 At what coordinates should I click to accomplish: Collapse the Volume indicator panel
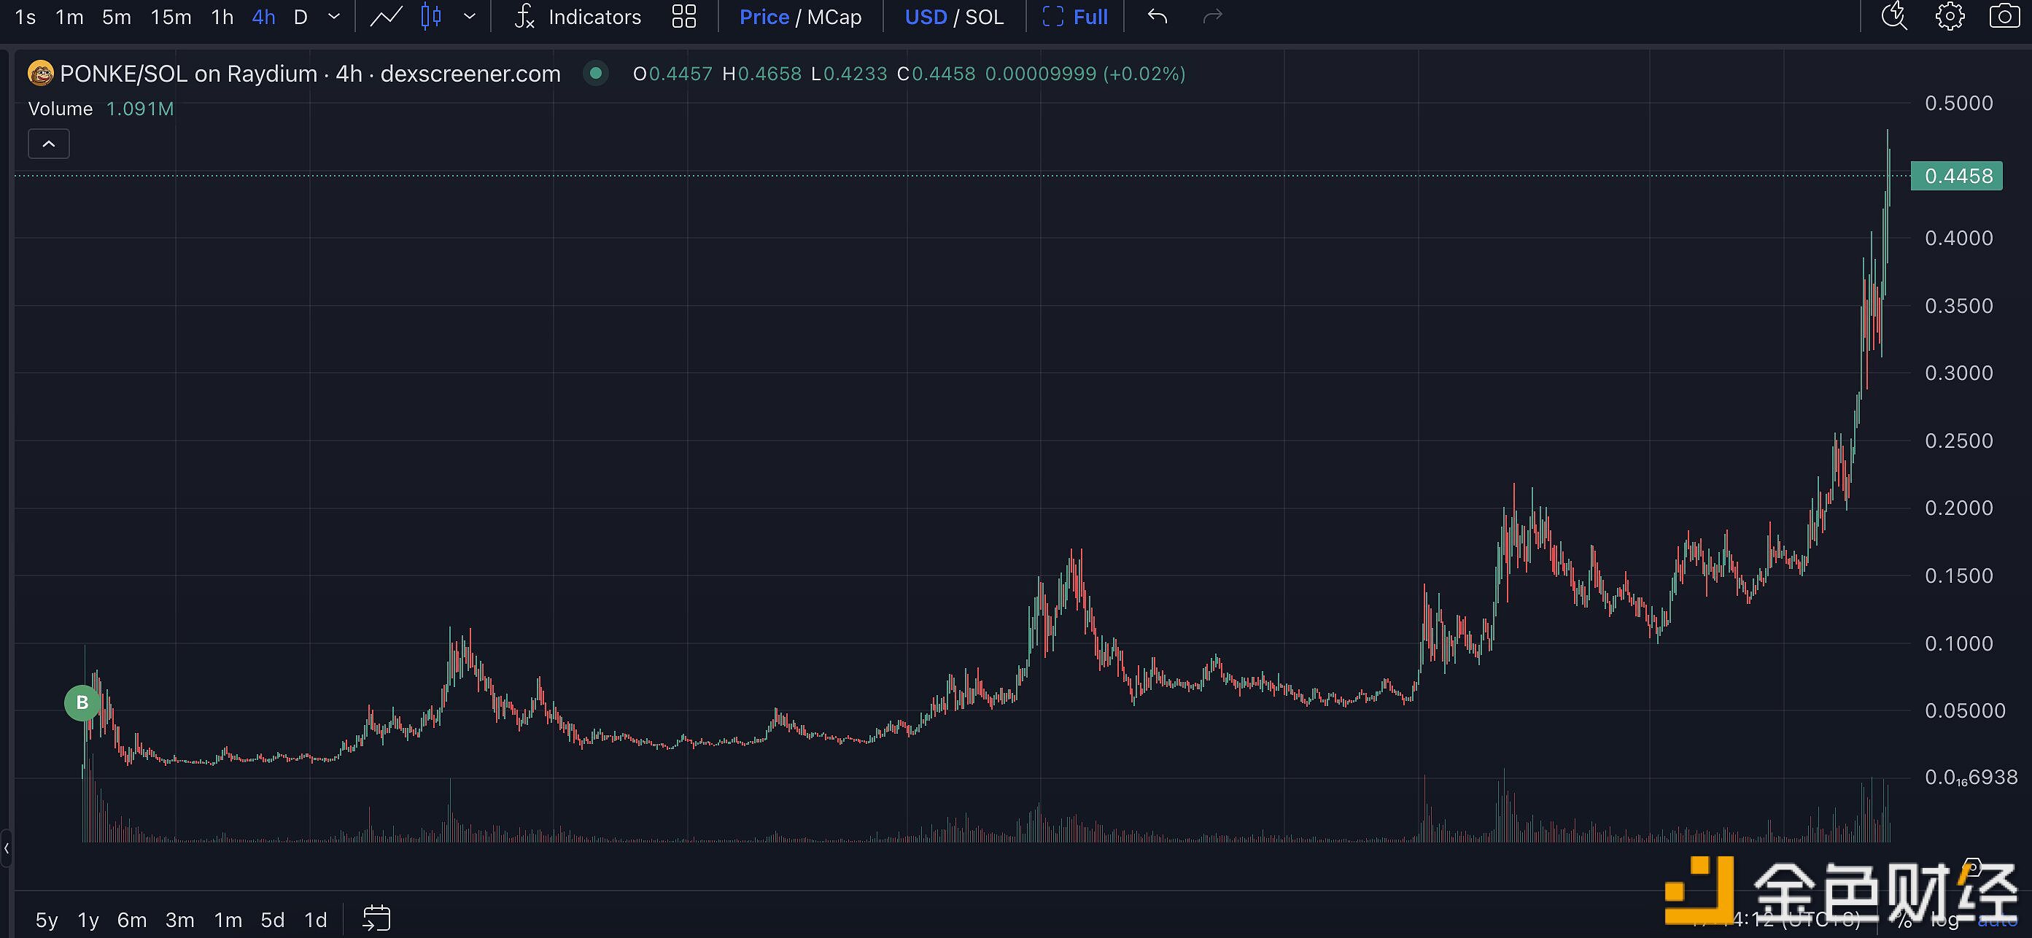click(x=48, y=144)
